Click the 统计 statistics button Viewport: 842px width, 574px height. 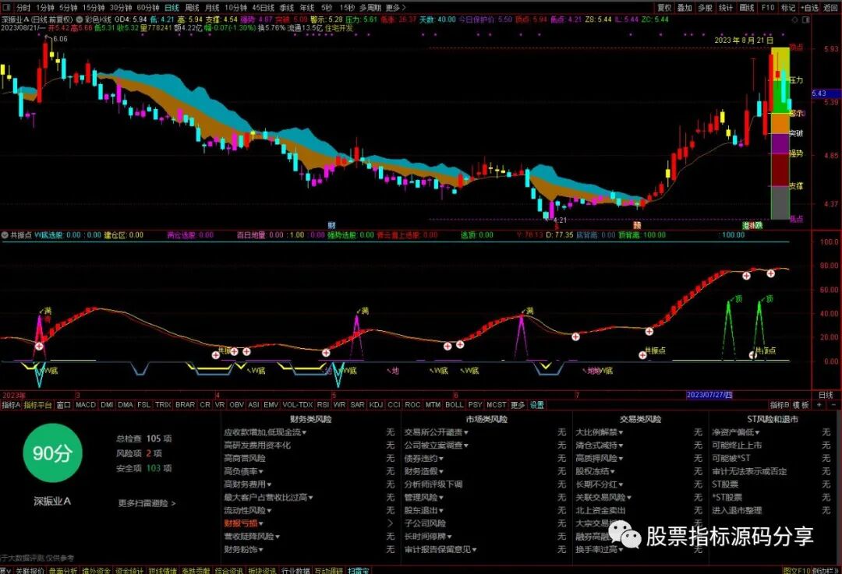(x=726, y=8)
